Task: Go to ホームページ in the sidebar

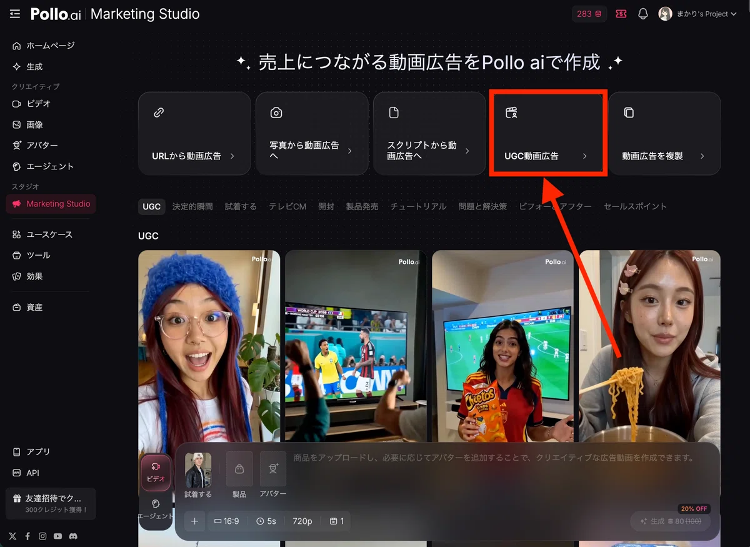Action: tap(51, 46)
